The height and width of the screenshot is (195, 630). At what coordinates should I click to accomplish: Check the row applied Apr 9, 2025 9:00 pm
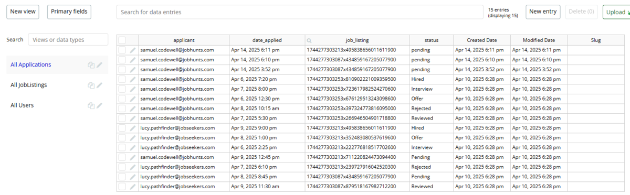[122, 128]
